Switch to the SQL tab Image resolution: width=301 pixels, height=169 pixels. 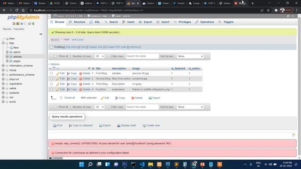coord(95,22)
